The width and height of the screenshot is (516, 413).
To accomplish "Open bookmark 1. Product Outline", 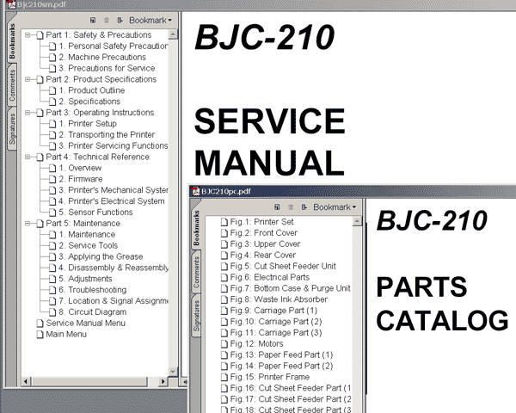I will point(92,90).
